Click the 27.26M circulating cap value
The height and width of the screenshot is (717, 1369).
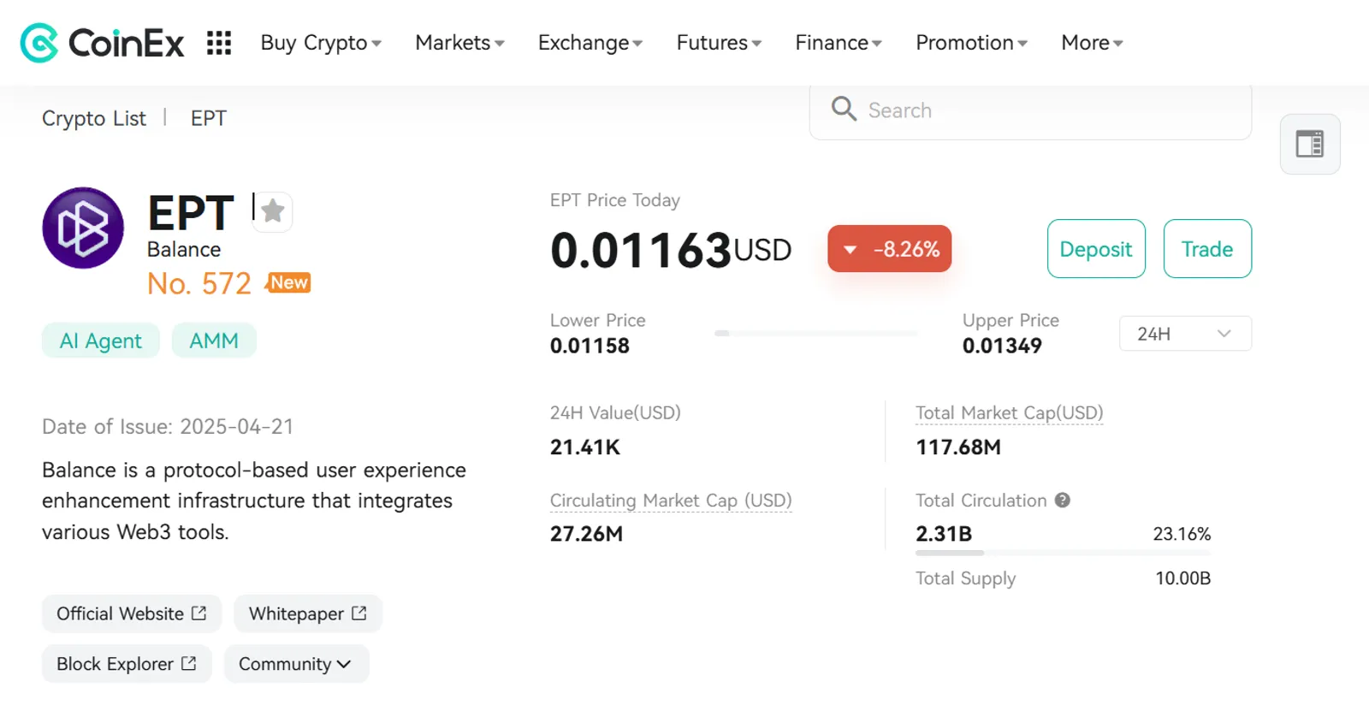click(587, 534)
